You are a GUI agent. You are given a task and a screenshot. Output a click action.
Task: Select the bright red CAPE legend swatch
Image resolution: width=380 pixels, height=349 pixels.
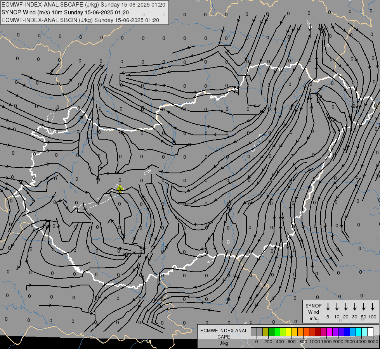[x=312, y=332]
